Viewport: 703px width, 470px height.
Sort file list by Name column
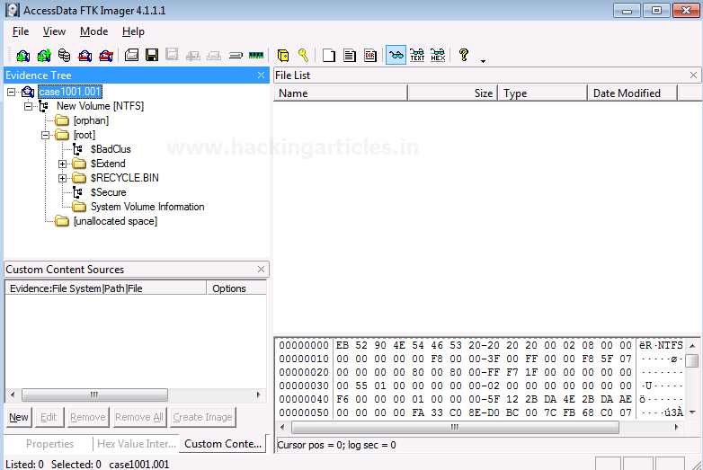click(341, 93)
